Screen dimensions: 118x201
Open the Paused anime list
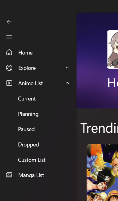pyautogui.click(x=27, y=129)
